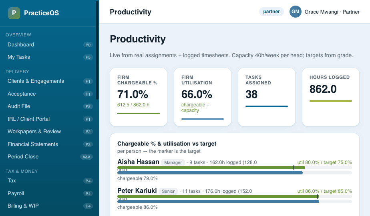
Task: Click the util 80.0% / target 75.0% label
Action: (324, 162)
